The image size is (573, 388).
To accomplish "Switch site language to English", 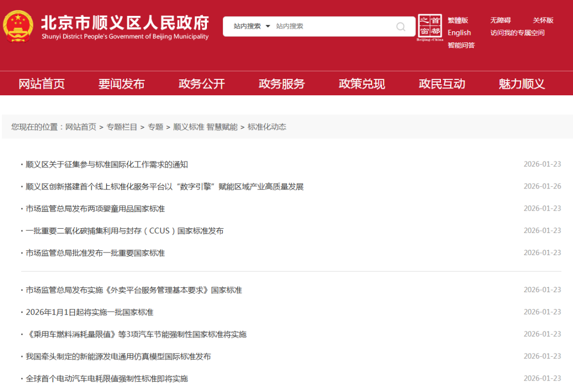I will (459, 33).
